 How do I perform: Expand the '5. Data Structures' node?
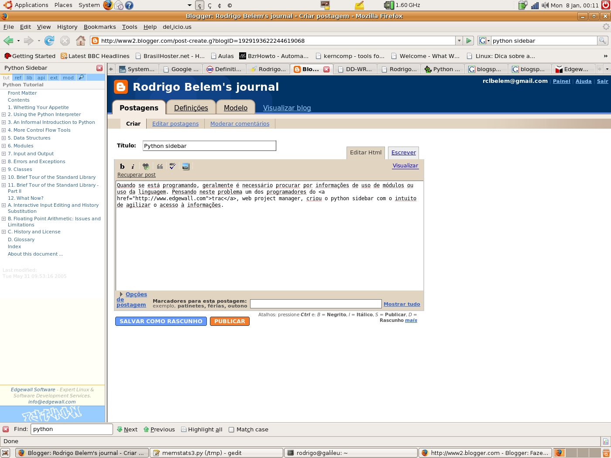click(3, 138)
